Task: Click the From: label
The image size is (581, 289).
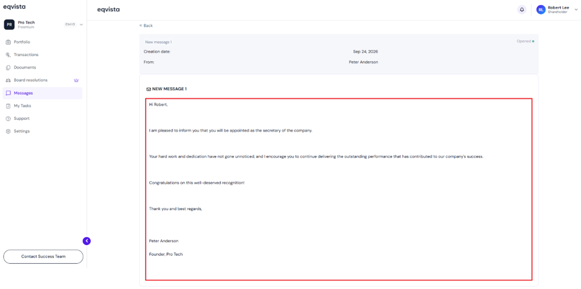Action: 149,62
